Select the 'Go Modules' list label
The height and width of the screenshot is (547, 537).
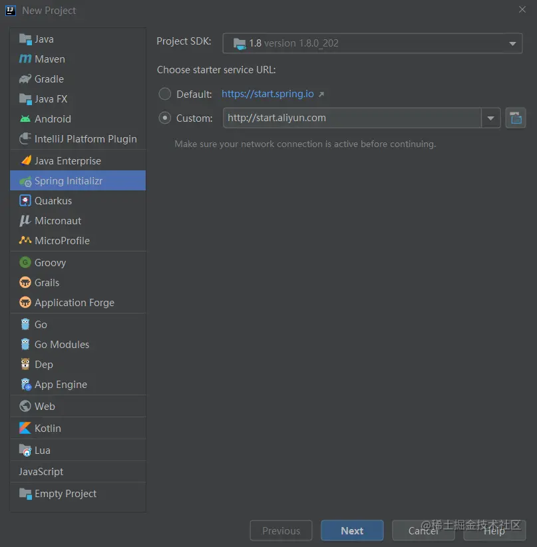[62, 345]
